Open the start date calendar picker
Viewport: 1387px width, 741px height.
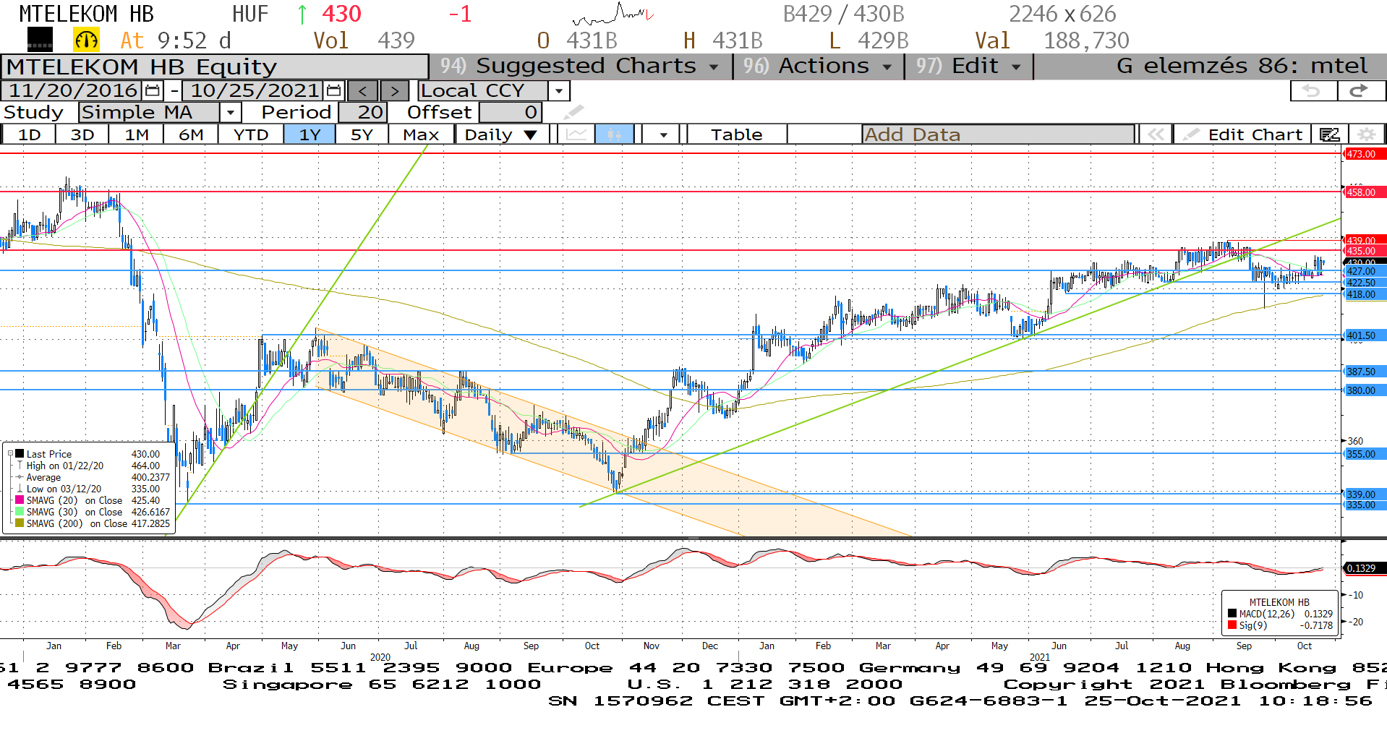point(153,90)
